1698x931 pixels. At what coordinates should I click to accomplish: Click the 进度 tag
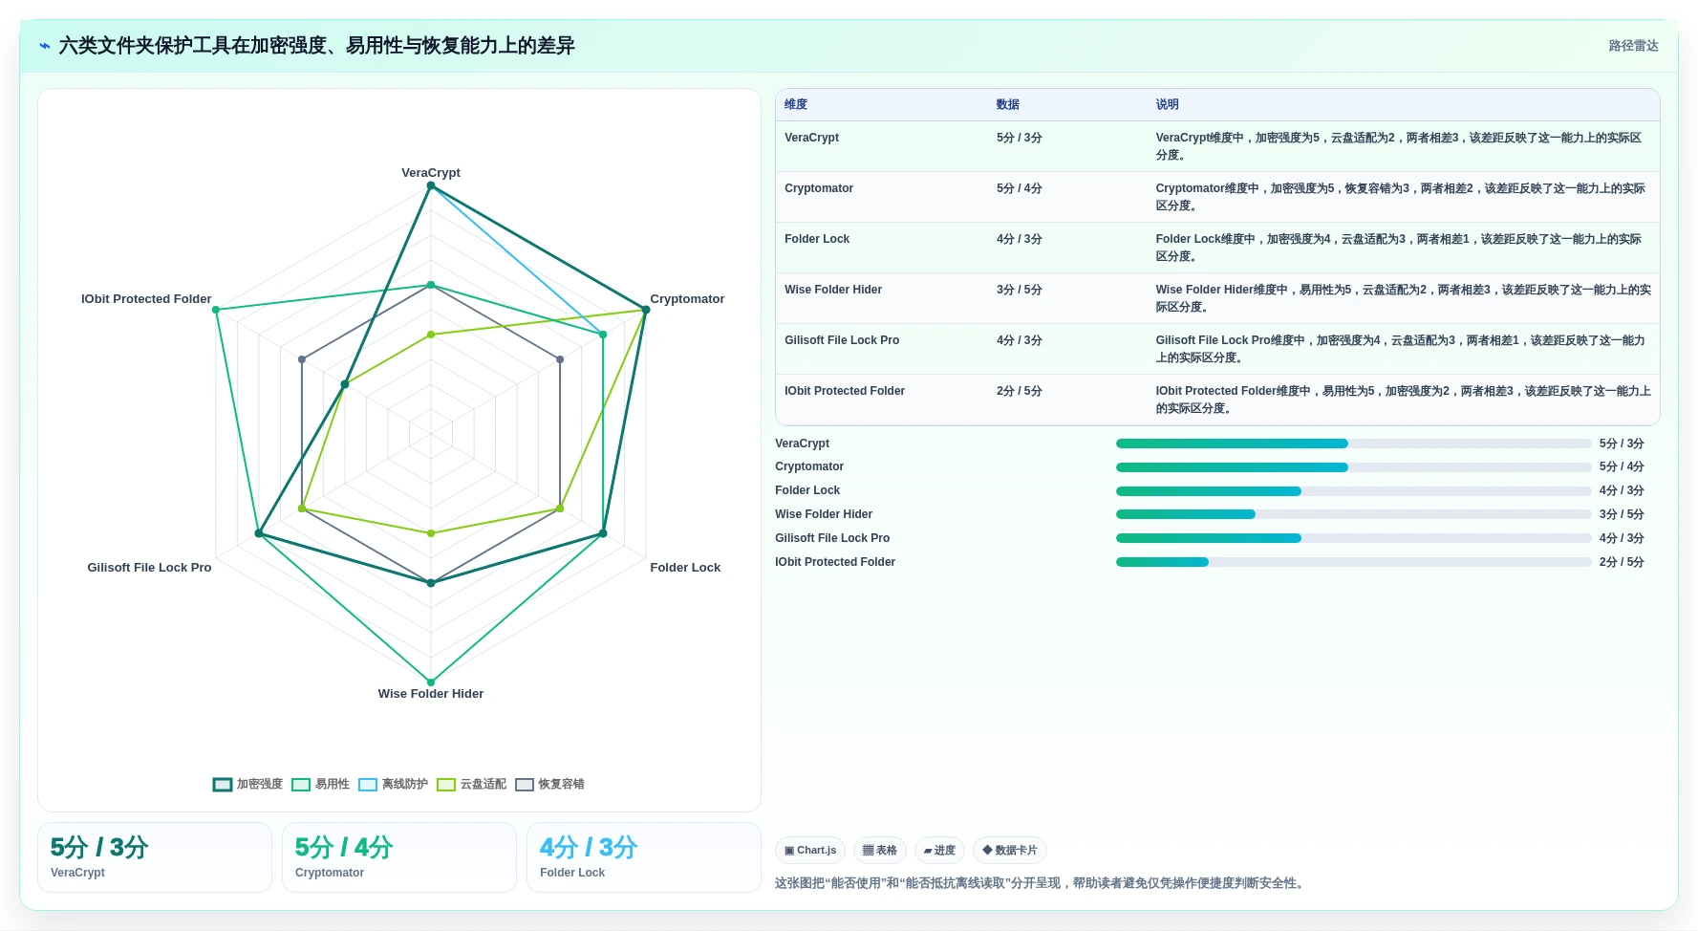click(939, 850)
